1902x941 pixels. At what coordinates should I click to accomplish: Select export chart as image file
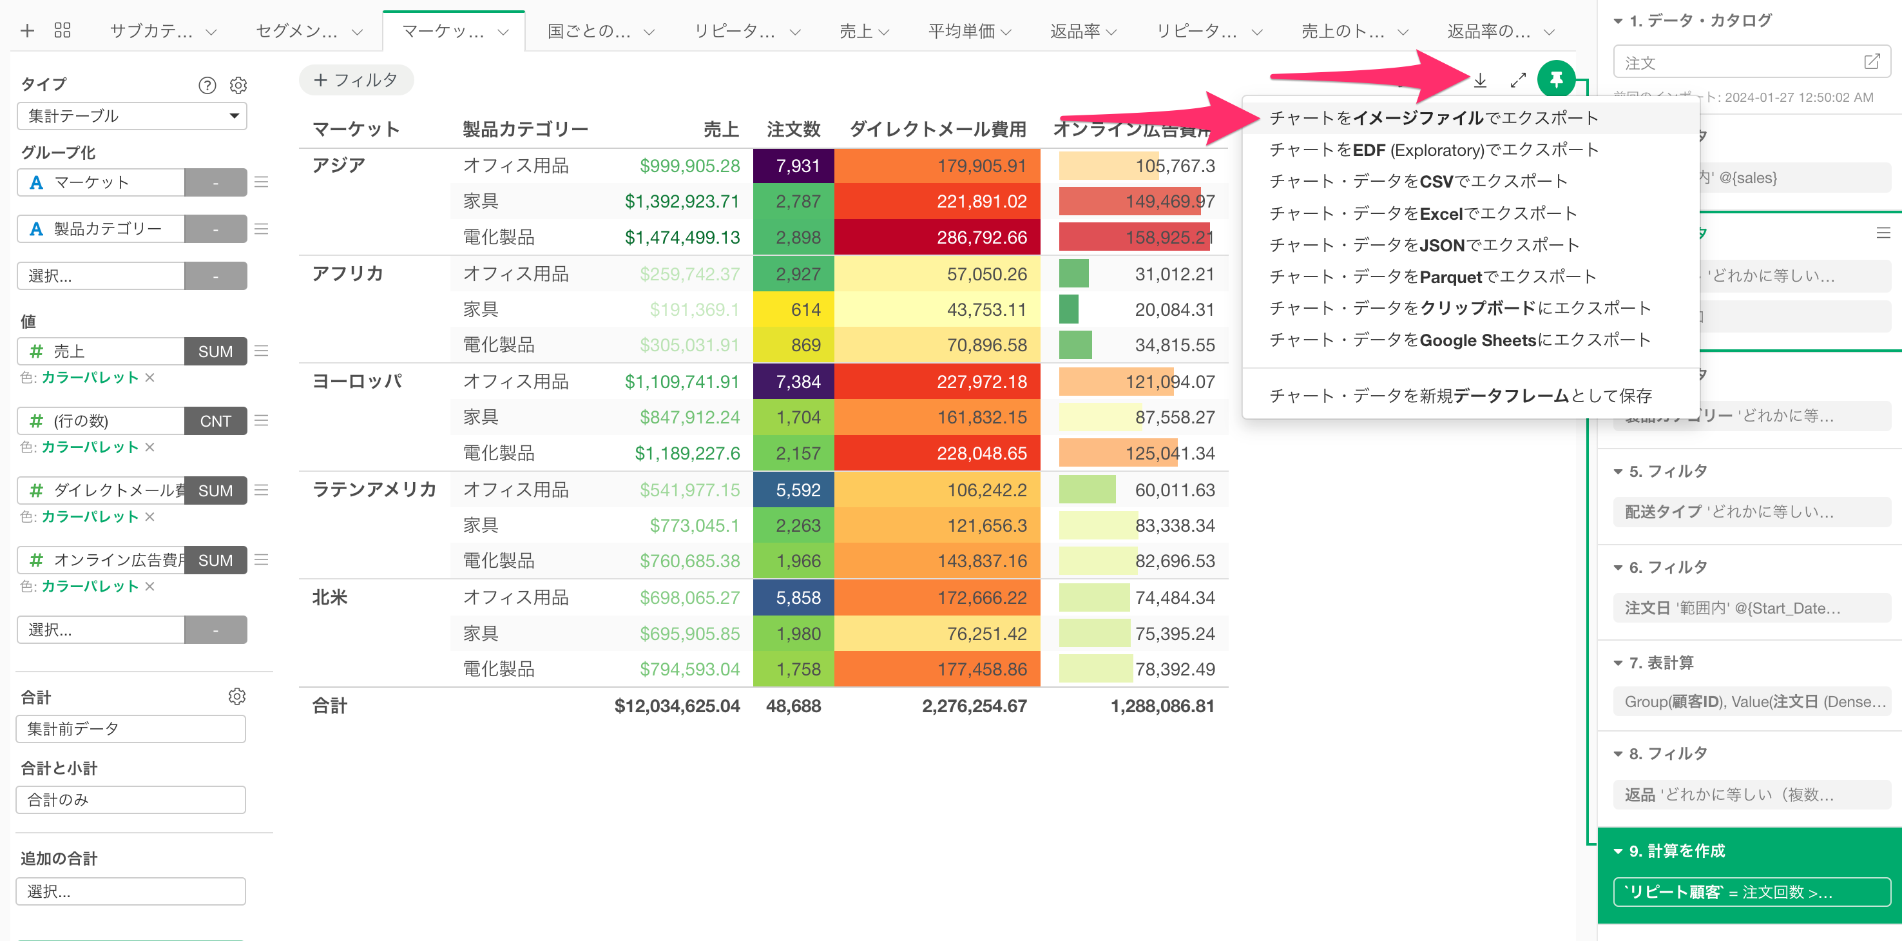coord(1432,118)
